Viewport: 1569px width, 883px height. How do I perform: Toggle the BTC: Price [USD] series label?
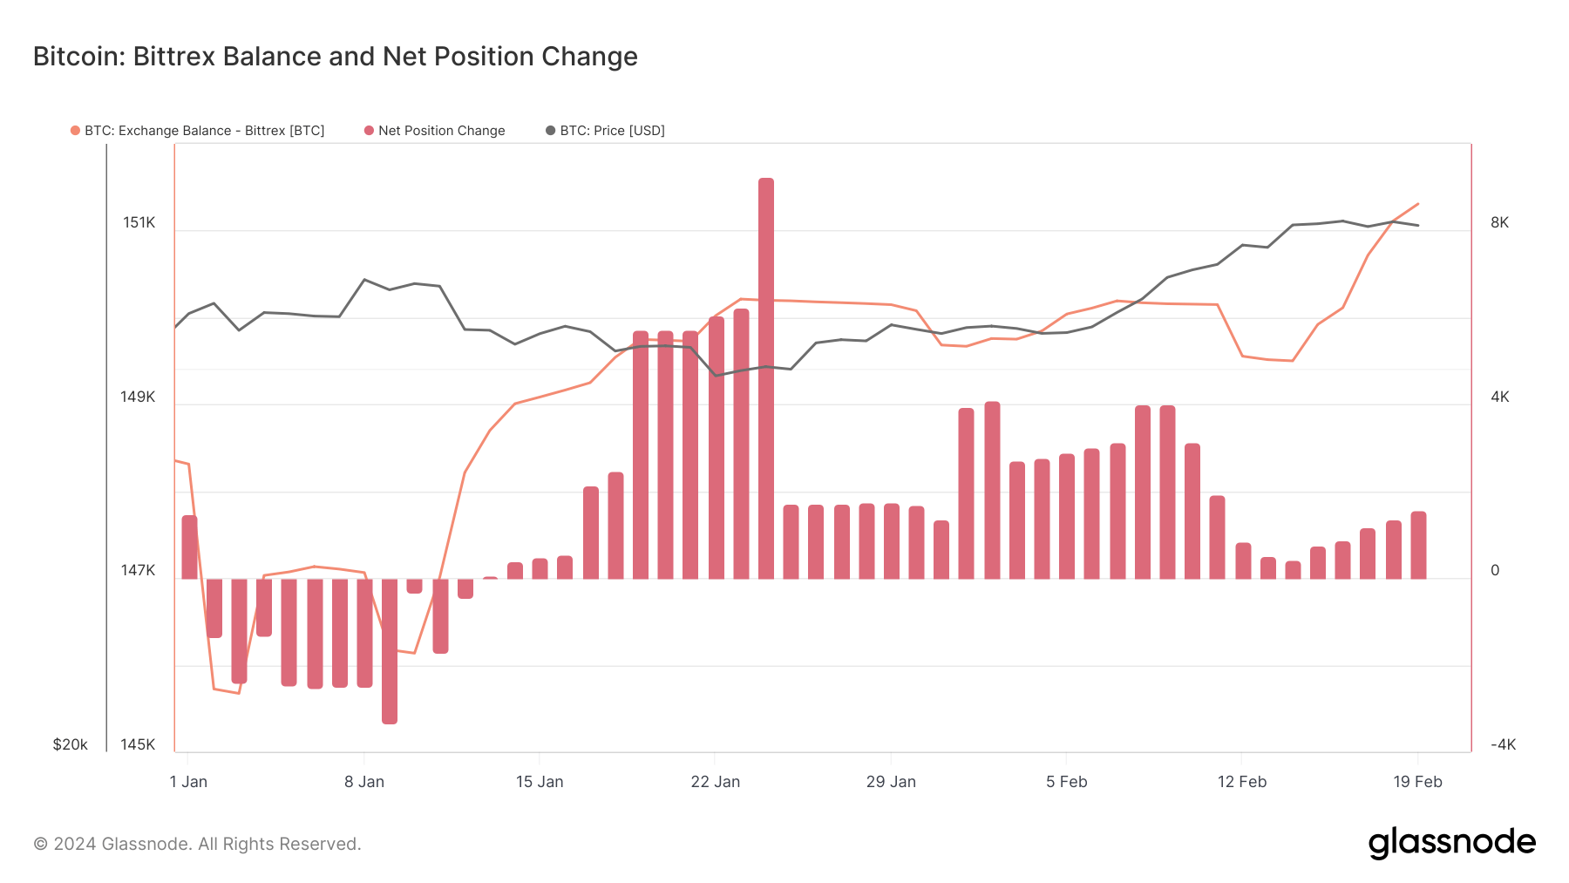coord(612,131)
